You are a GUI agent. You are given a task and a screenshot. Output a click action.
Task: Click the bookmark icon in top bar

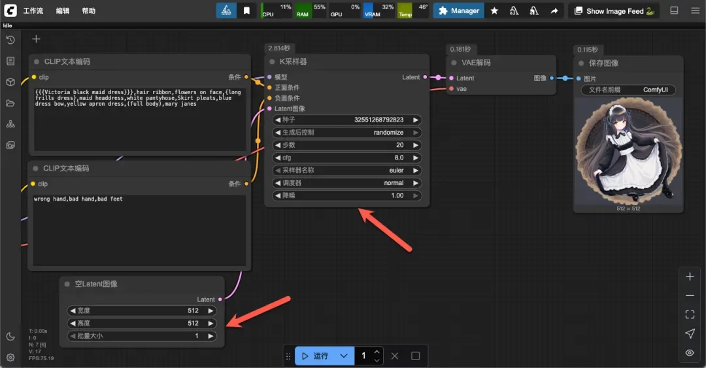tap(246, 10)
